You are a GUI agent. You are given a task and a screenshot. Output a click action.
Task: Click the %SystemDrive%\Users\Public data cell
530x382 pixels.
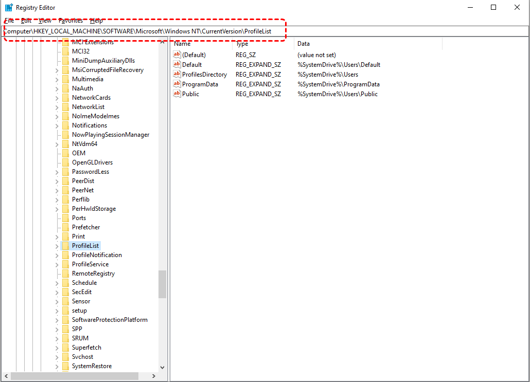(338, 94)
